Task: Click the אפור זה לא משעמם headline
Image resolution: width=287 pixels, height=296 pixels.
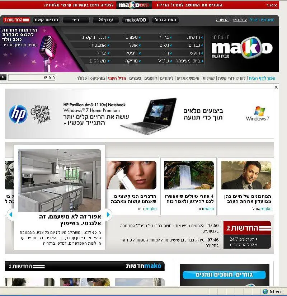Action: 70,220
